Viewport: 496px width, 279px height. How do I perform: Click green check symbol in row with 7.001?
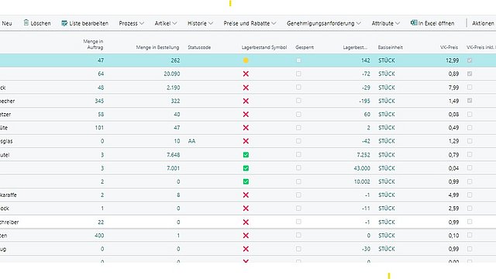246,168
